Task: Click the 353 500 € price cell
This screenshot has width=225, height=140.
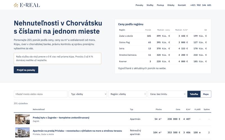Action: (x=174, y=132)
